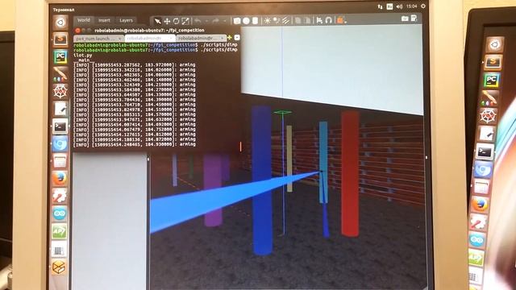Select the large dark blue cylinder
The image size is (516, 290).
[262, 180]
